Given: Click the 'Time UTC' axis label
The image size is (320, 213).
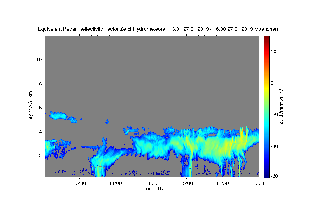Looking at the screenshot, I should [x=152, y=189].
